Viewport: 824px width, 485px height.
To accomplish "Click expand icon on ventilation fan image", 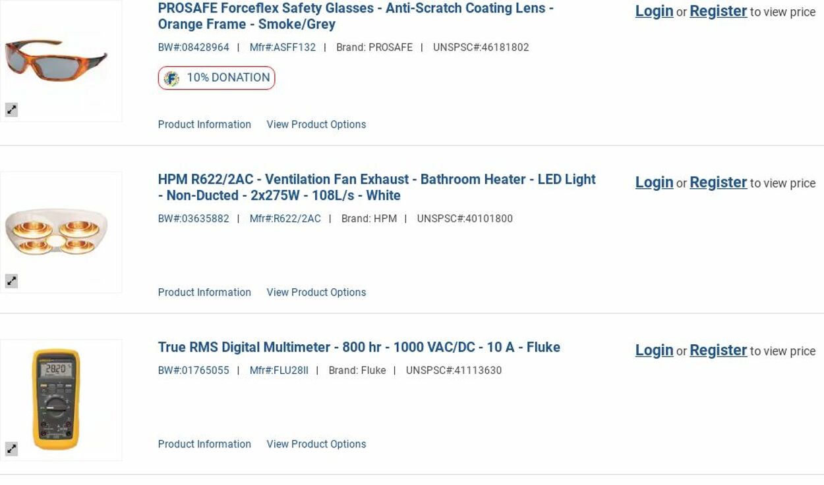I will click(12, 281).
